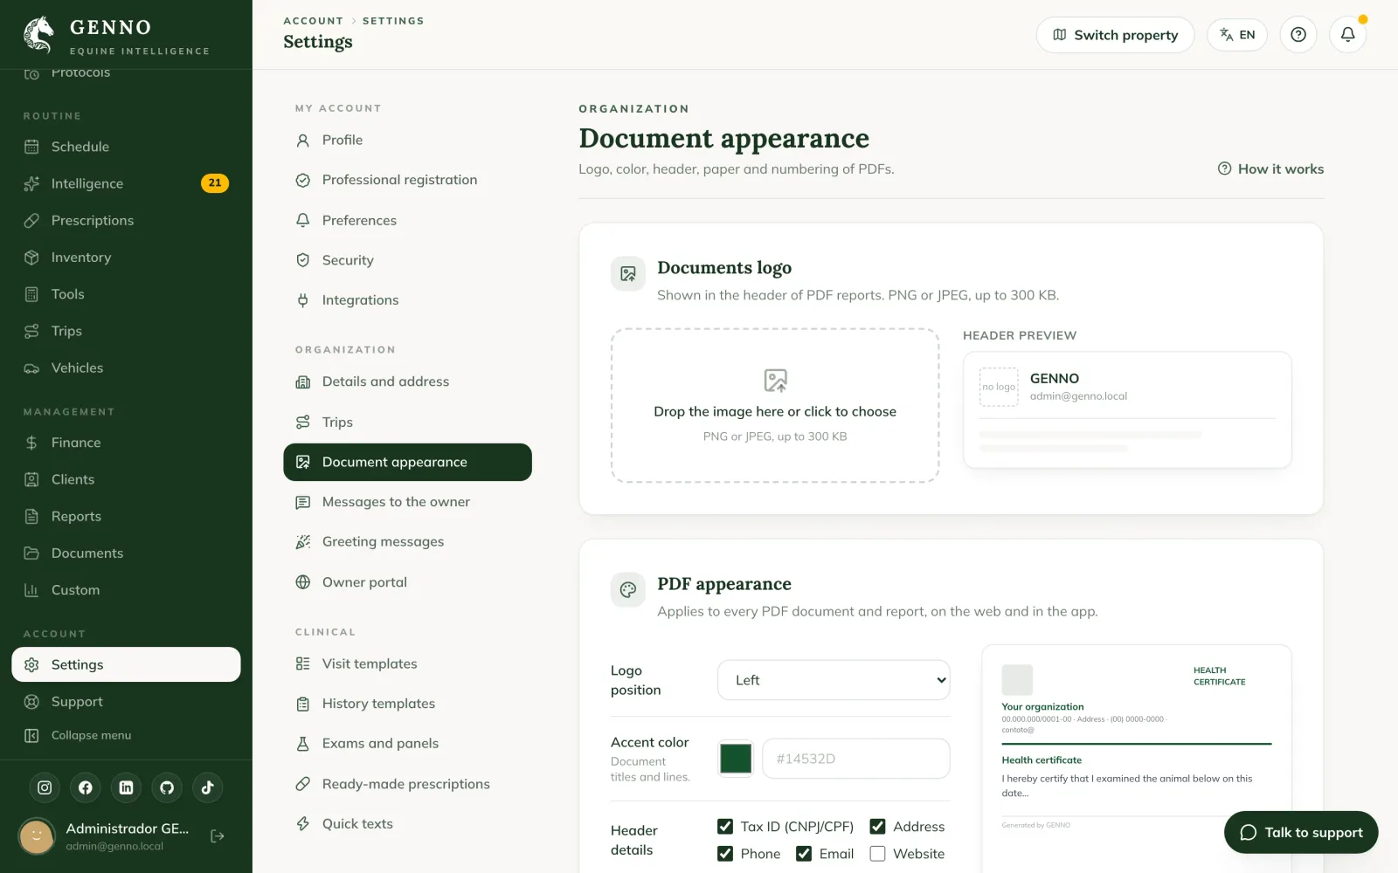This screenshot has height=873, width=1398.
Task: Open the Logo position dropdown
Action: click(x=834, y=680)
